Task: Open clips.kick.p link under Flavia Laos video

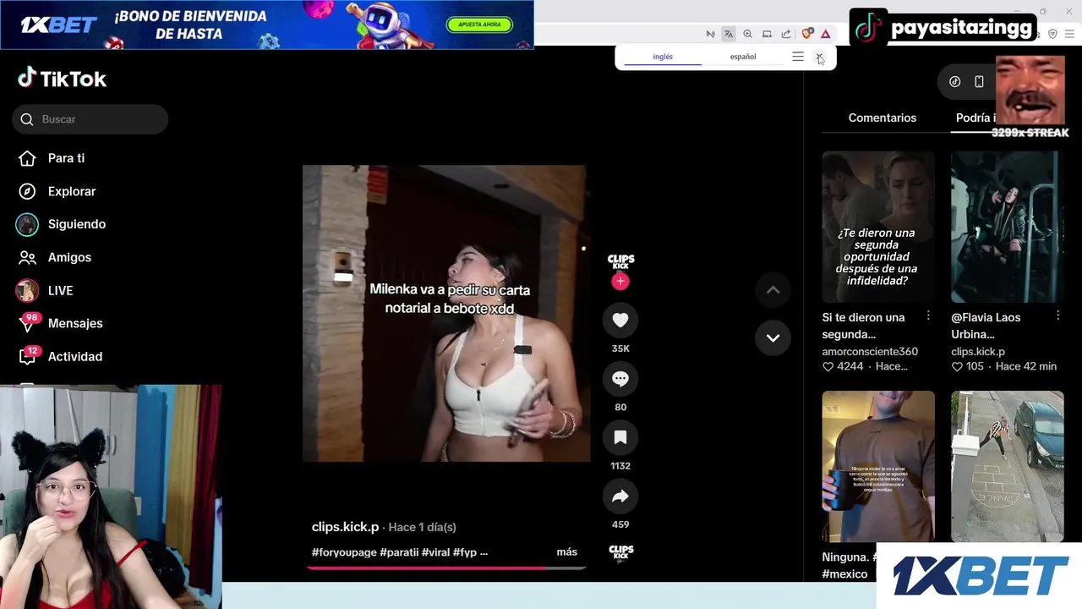Action: coord(978,352)
